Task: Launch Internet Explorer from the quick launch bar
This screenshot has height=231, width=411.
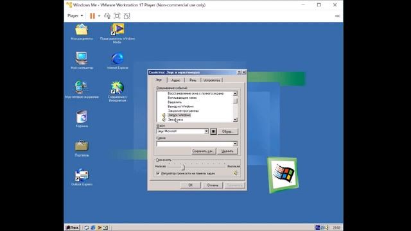Action: coord(92,228)
